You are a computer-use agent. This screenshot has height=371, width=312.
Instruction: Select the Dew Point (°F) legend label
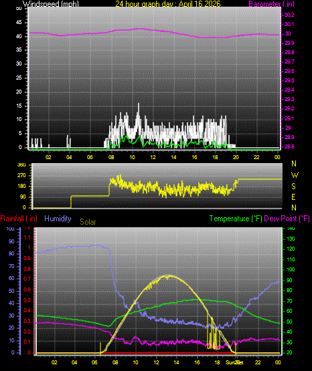tap(287, 219)
